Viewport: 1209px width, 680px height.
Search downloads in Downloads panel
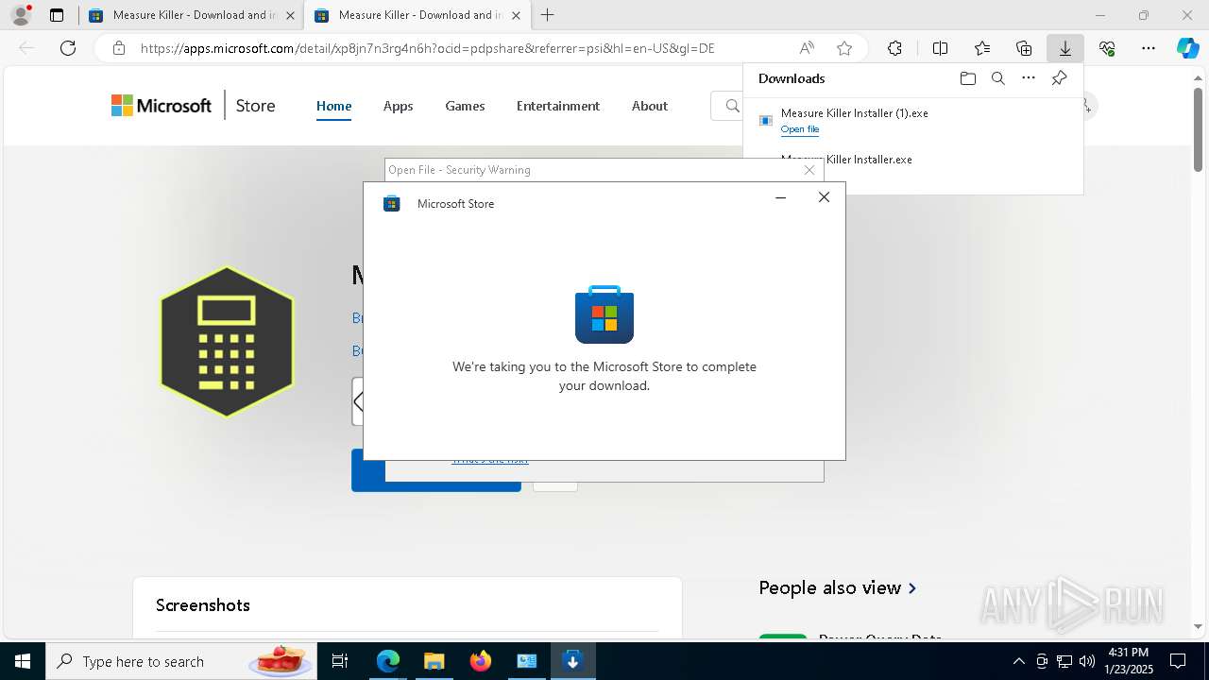(997, 78)
